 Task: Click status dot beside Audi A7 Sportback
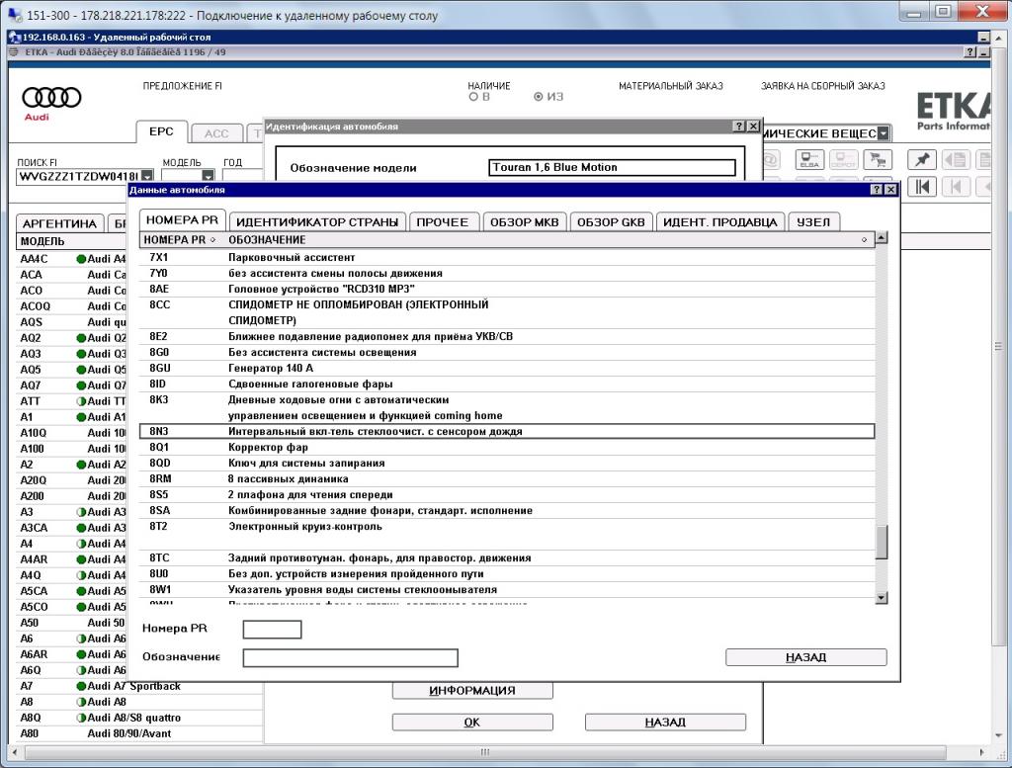click(x=81, y=686)
